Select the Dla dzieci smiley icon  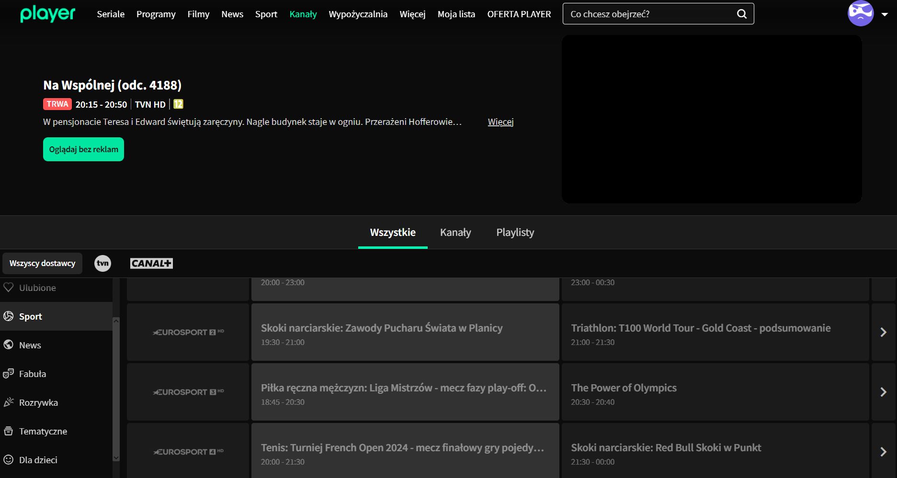[9, 460]
